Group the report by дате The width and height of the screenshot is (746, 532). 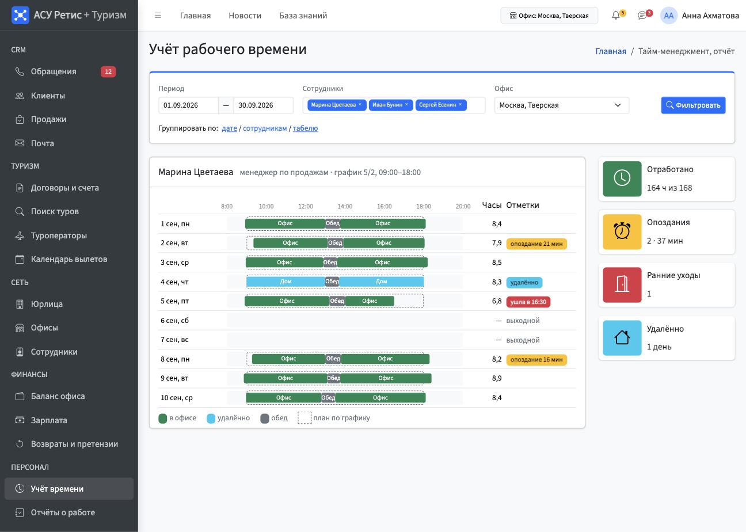229,128
